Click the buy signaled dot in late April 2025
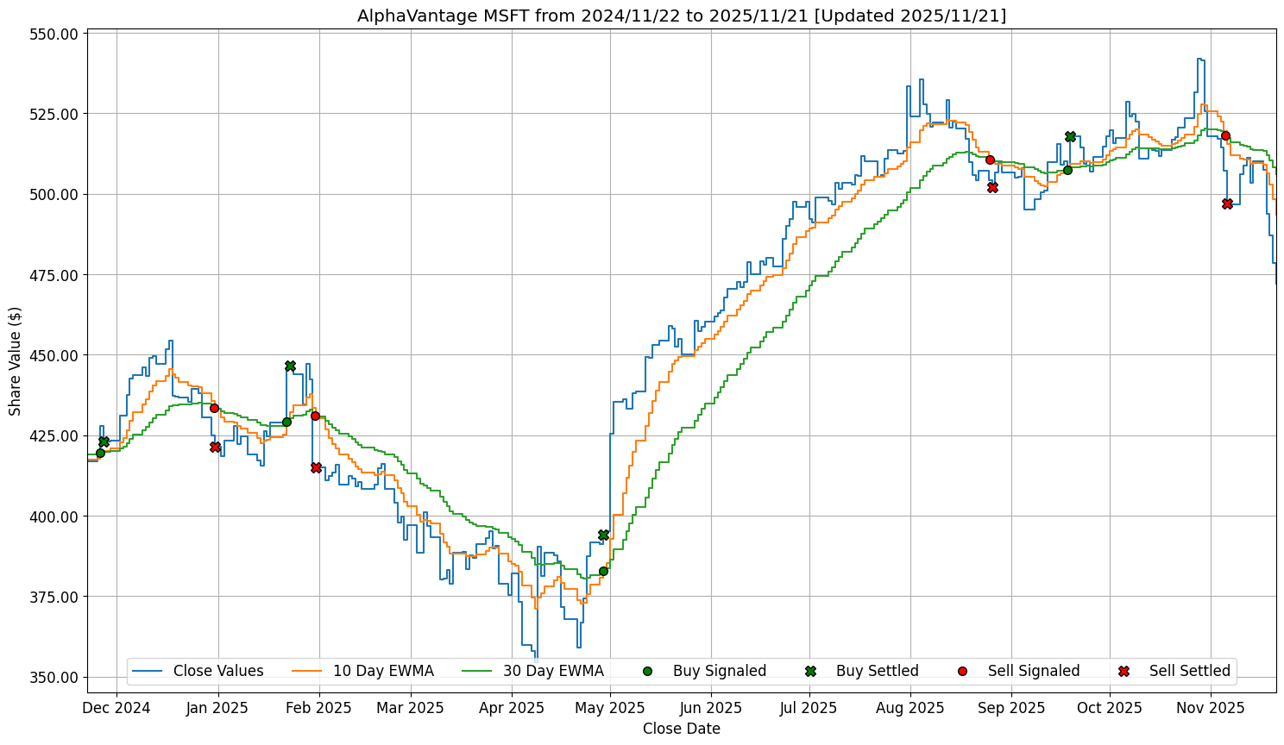Viewport: 1284px width, 745px height. pyautogui.click(x=603, y=571)
